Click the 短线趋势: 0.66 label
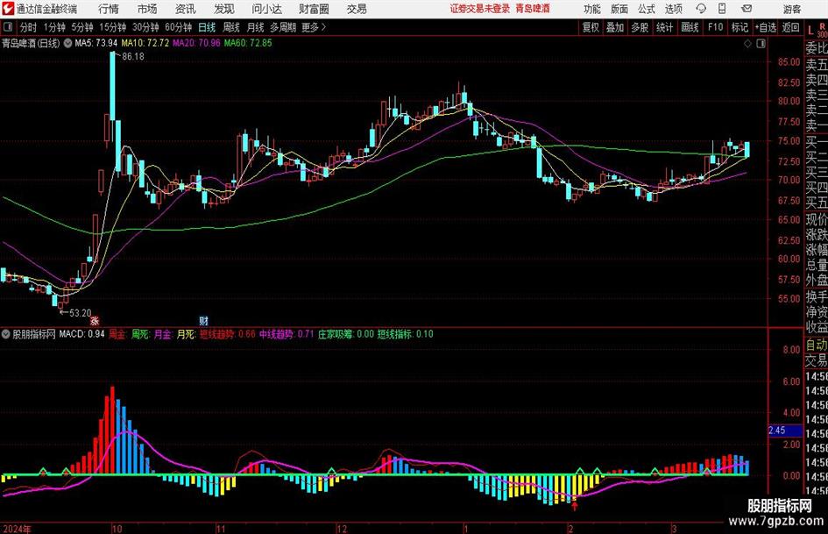This screenshot has width=828, height=534. 228,334
